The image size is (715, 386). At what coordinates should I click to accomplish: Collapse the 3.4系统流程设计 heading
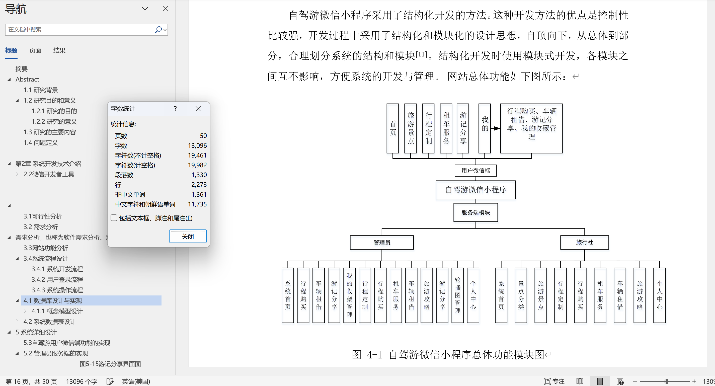pos(17,259)
